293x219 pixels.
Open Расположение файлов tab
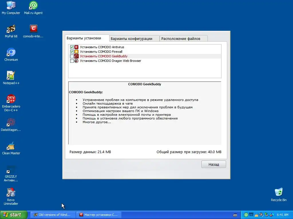pos(184,38)
